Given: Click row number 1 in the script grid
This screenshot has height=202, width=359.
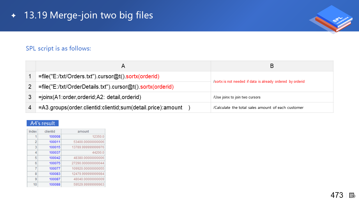Looking at the screenshot, I should pos(30,76).
